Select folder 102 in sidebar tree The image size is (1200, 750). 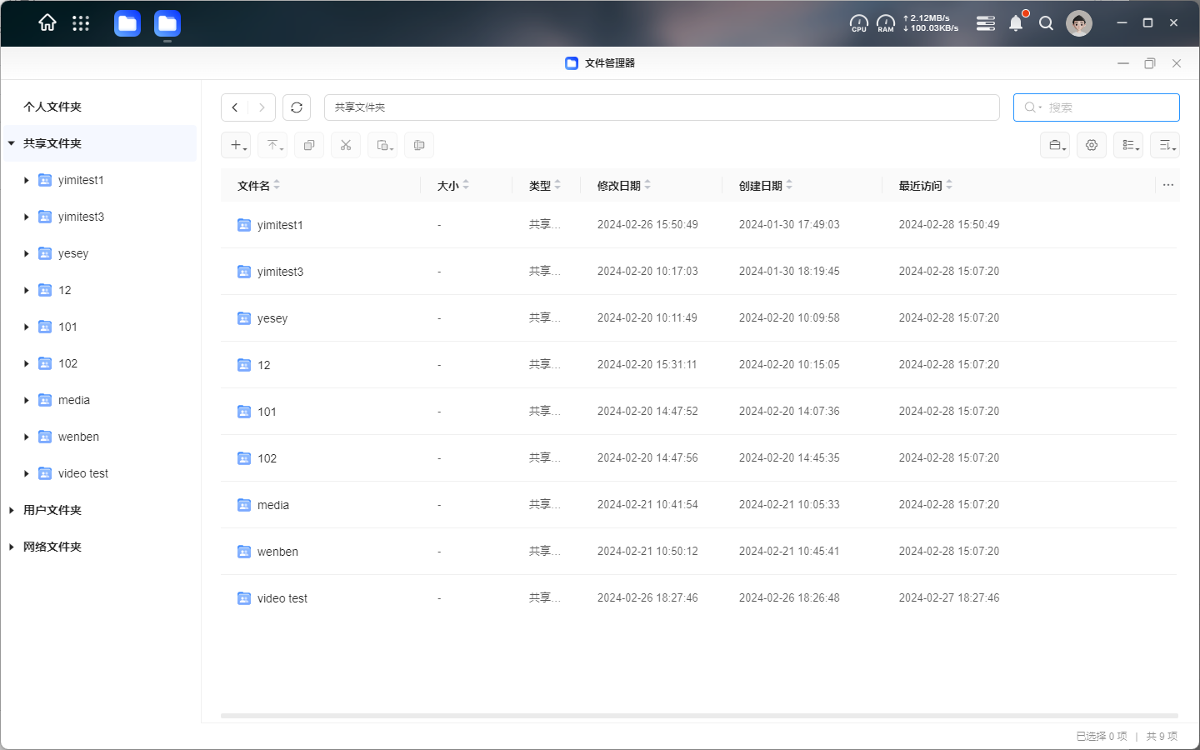click(x=67, y=363)
